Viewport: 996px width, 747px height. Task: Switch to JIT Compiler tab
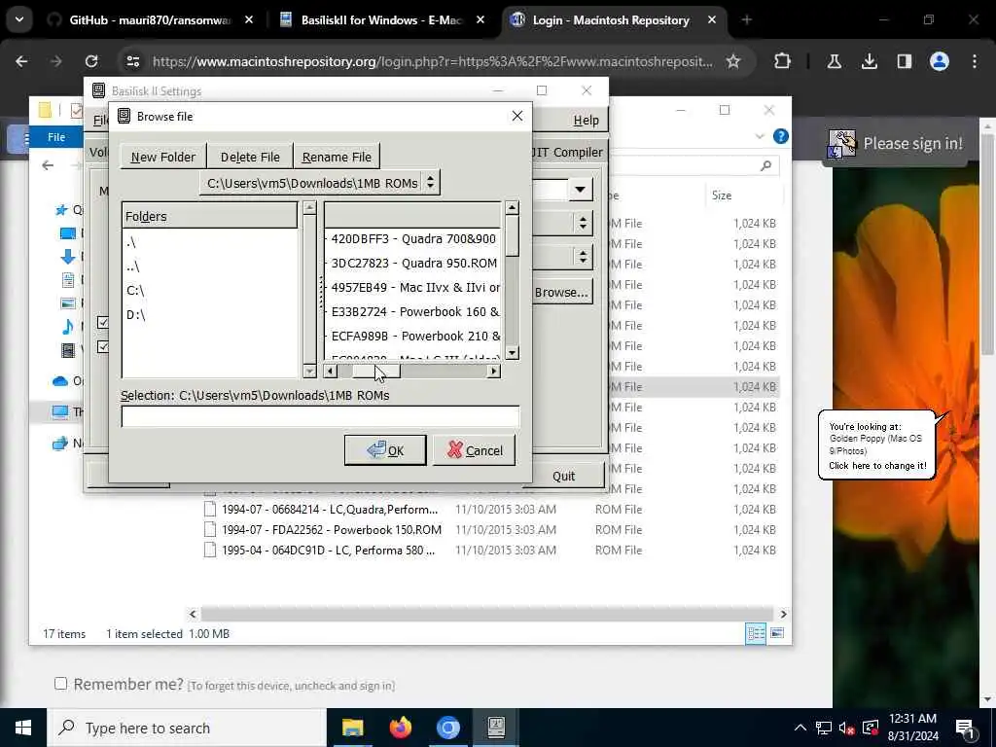(567, 153)
